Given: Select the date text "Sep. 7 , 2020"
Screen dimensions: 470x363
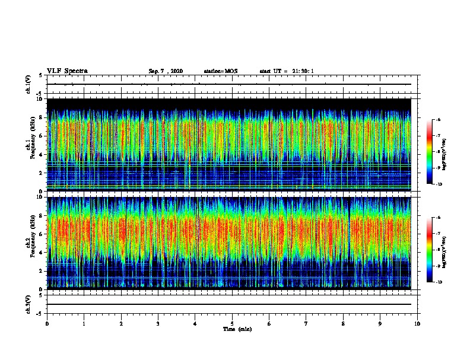Looking at the screenshot, I should click(x=166, y=71).
